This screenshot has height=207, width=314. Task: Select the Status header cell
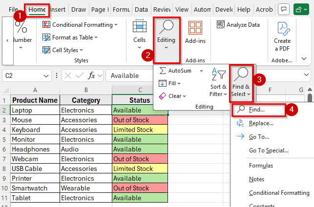pos(140,100)
